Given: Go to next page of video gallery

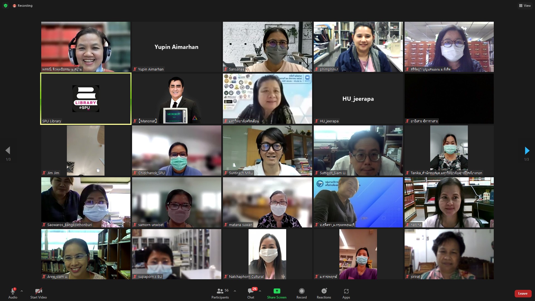Looking at the screenshot, I should pos(527,151).
